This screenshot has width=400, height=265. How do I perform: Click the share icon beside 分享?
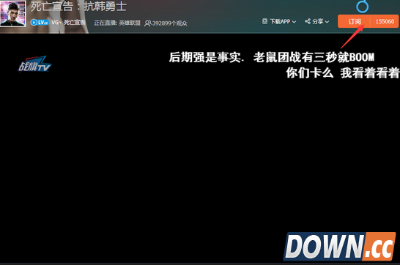pos(308,21)
